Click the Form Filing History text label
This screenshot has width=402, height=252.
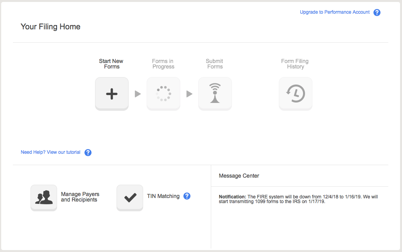pos(295,64)
